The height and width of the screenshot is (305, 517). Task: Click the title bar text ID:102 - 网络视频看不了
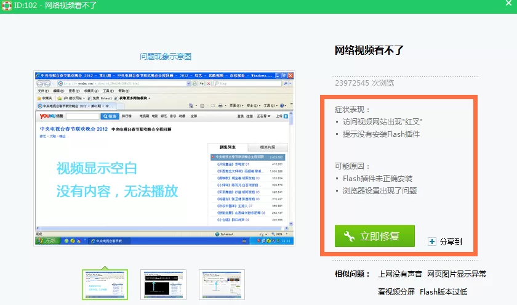55,6
